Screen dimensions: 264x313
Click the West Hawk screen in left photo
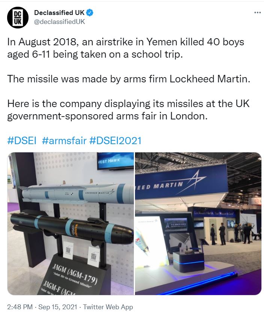click(x=115, y=161)
